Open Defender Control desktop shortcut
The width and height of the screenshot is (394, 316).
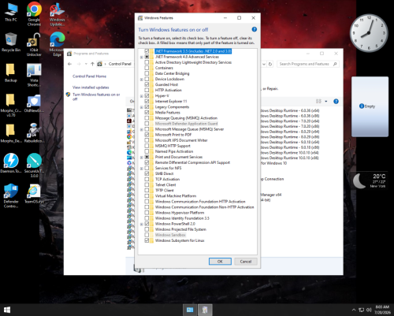tap(11, 195)
